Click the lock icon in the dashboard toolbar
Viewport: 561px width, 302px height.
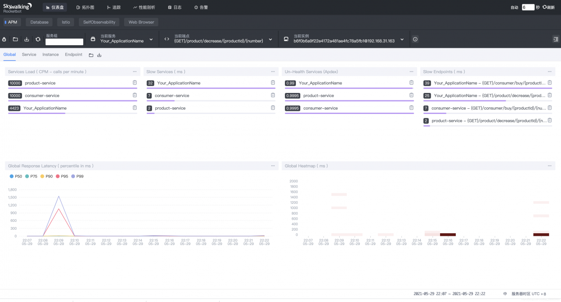coord(4,39)
